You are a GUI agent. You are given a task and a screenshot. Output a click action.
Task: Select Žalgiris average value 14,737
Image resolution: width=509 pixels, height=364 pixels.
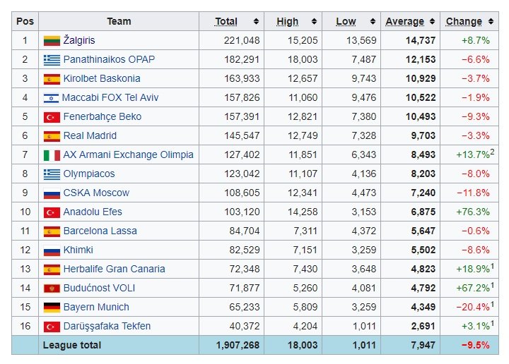pos(421,40)
